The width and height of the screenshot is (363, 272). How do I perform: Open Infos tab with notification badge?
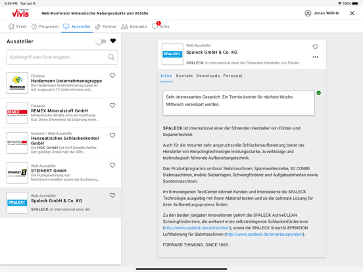click(x=160, y=26)
